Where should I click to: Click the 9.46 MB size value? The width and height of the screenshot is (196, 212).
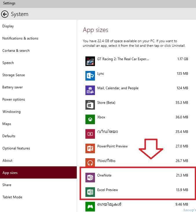[x=182, y=204]
